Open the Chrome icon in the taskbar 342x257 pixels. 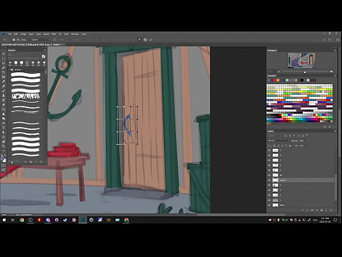point(22,220)
